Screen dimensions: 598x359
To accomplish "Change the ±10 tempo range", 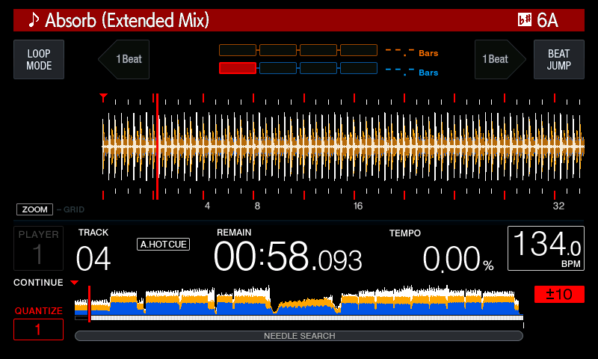I will (x=559, y=294).
